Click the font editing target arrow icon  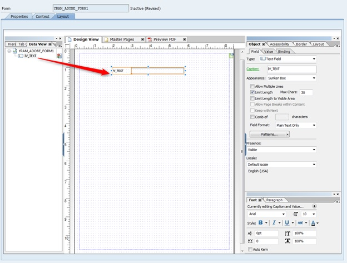(314, 206)
